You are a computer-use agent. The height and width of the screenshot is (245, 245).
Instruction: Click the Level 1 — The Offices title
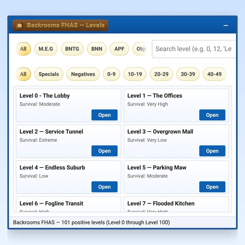[x=155, y=96]
